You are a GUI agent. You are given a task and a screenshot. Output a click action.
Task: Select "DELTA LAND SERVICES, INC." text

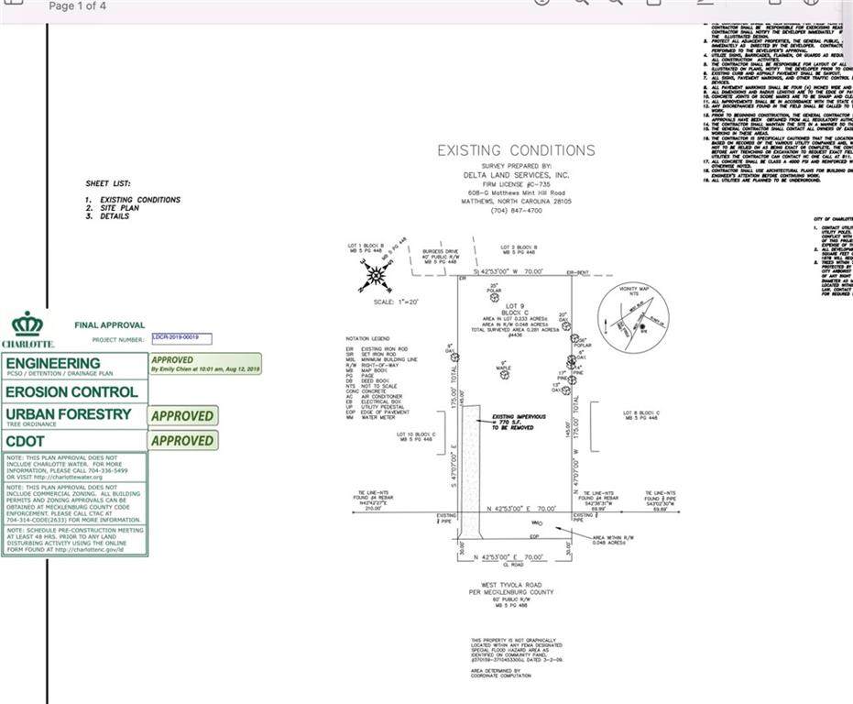click(516, 175)
